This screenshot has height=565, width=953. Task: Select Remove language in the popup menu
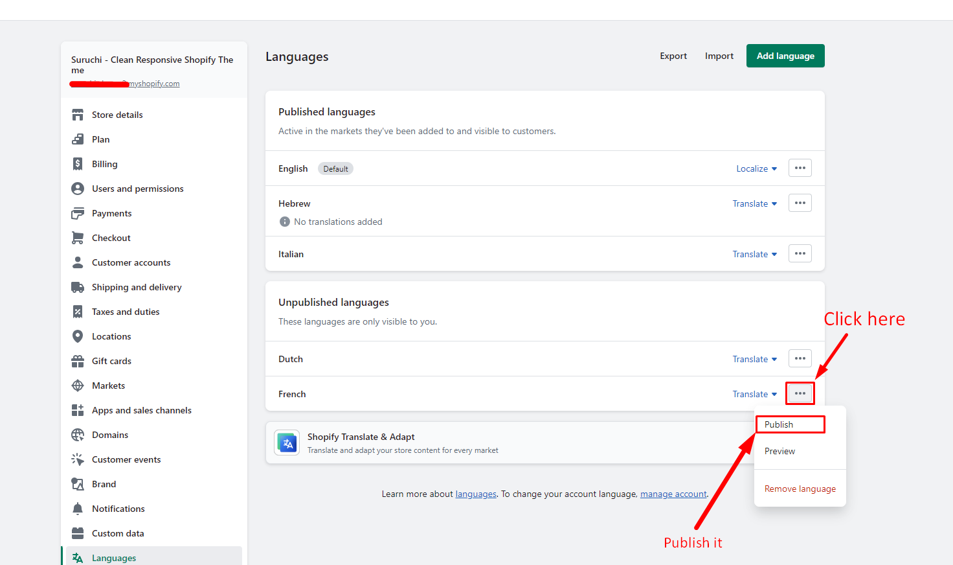[800, 489]
